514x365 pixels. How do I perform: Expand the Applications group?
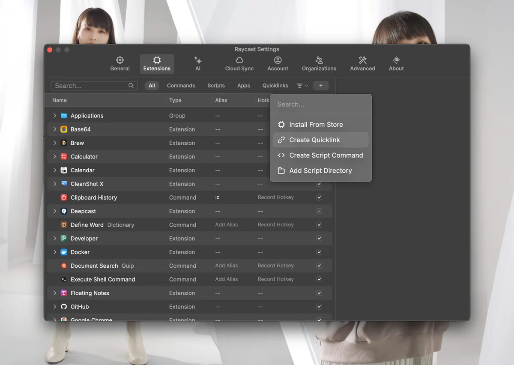coord(55,116)
